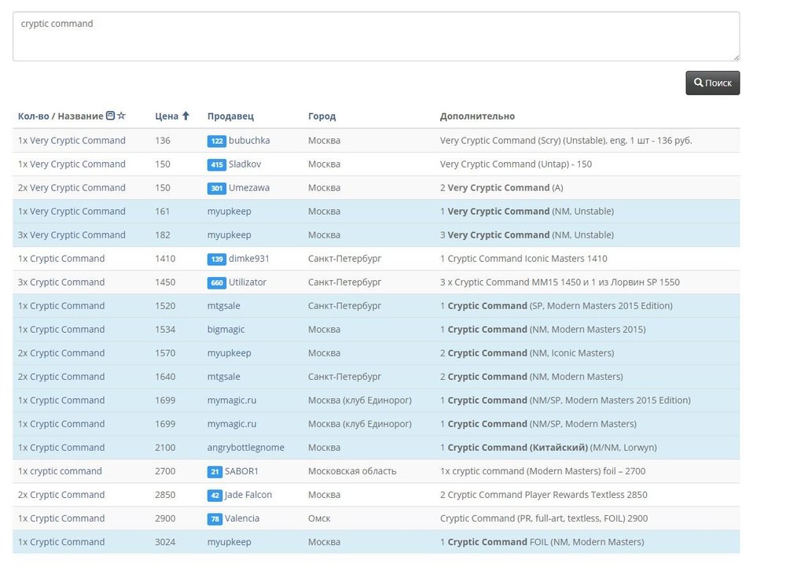Click Sladkov's 415 rating badge

[216, 164]
